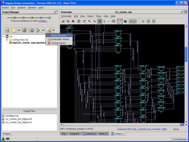The width and height of the screenshot is (189, 142).
Task: Click the binoculars find icon
Action: [73, 21]
